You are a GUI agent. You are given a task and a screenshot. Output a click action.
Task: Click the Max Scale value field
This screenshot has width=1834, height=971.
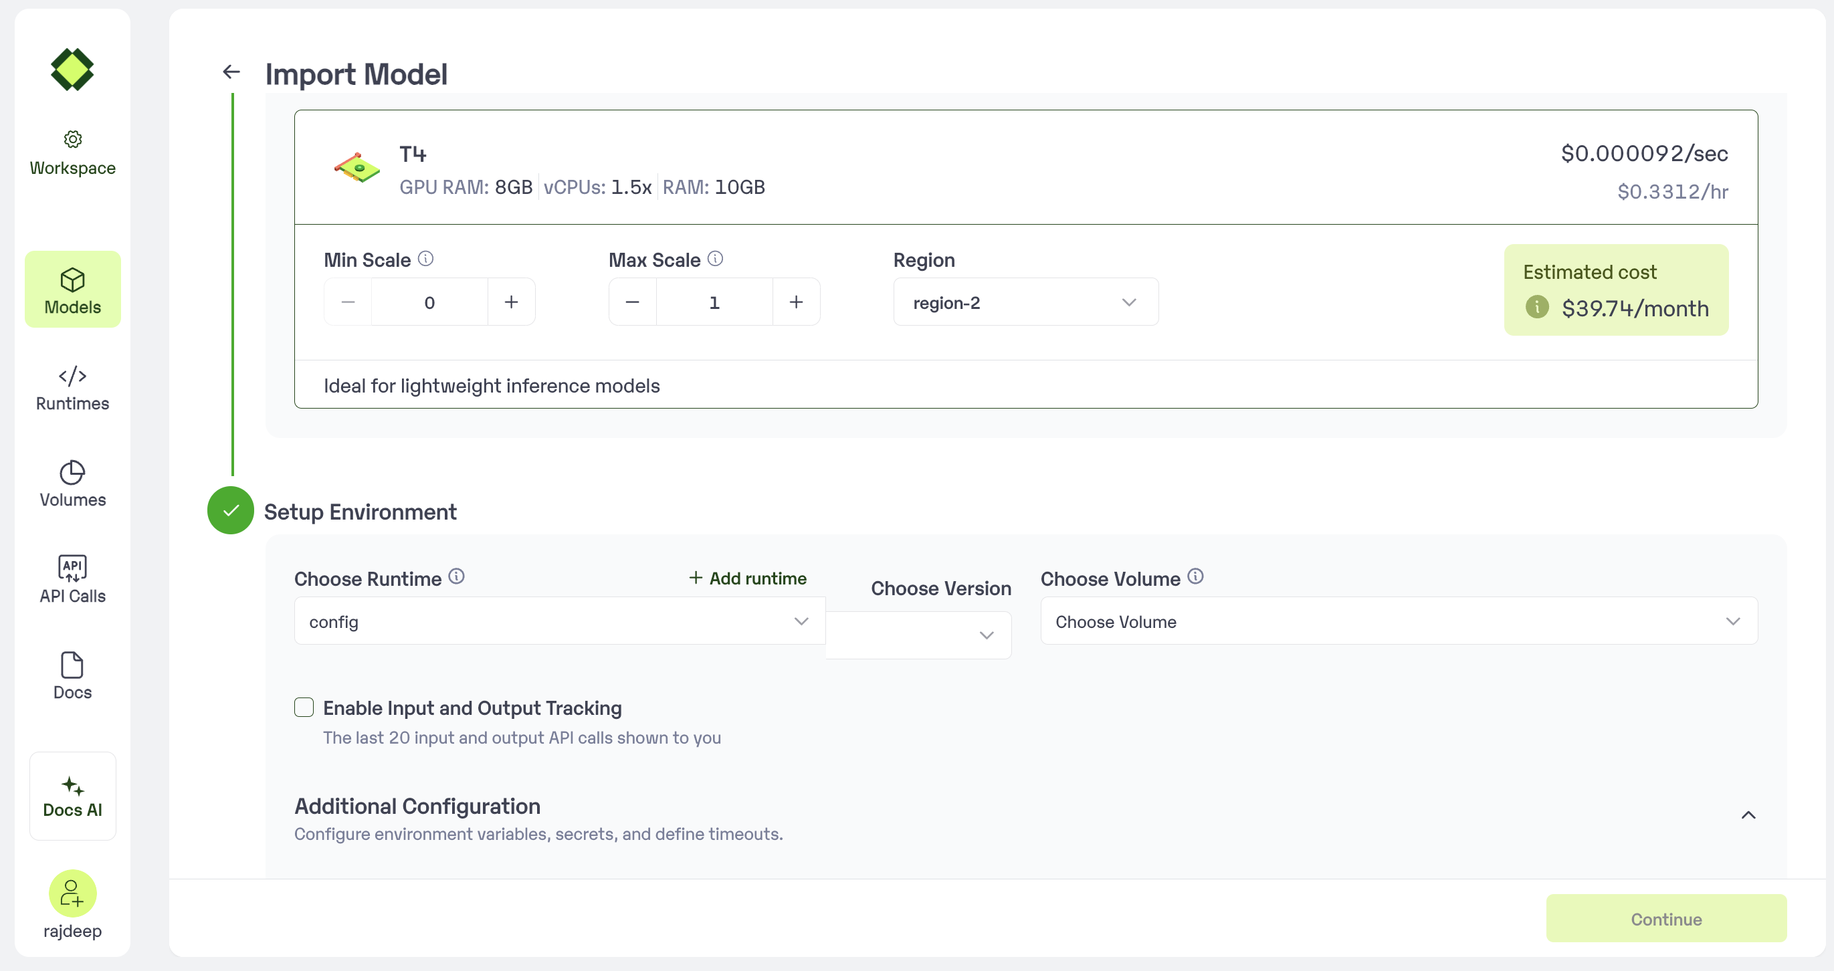[714, 302]
